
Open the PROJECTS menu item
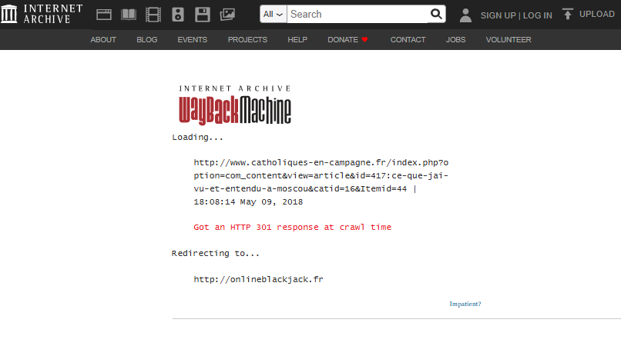[247, 39]
